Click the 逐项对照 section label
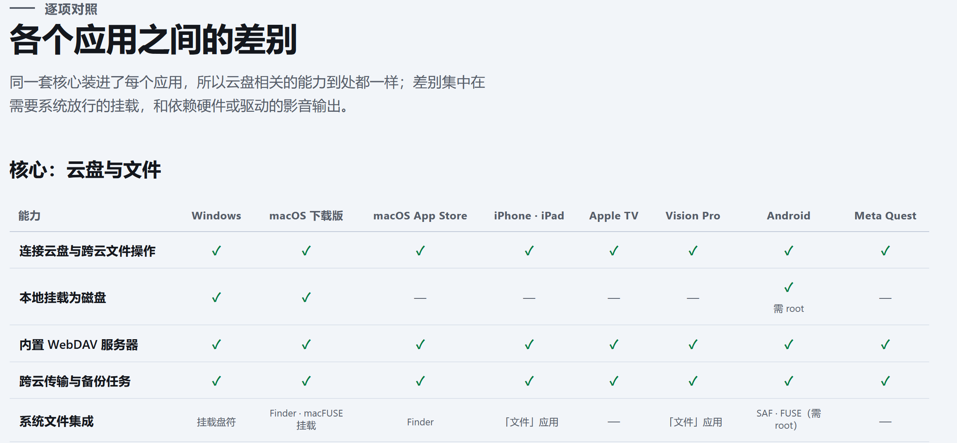This screenshot has width=957, height=443. click(71, 9)
